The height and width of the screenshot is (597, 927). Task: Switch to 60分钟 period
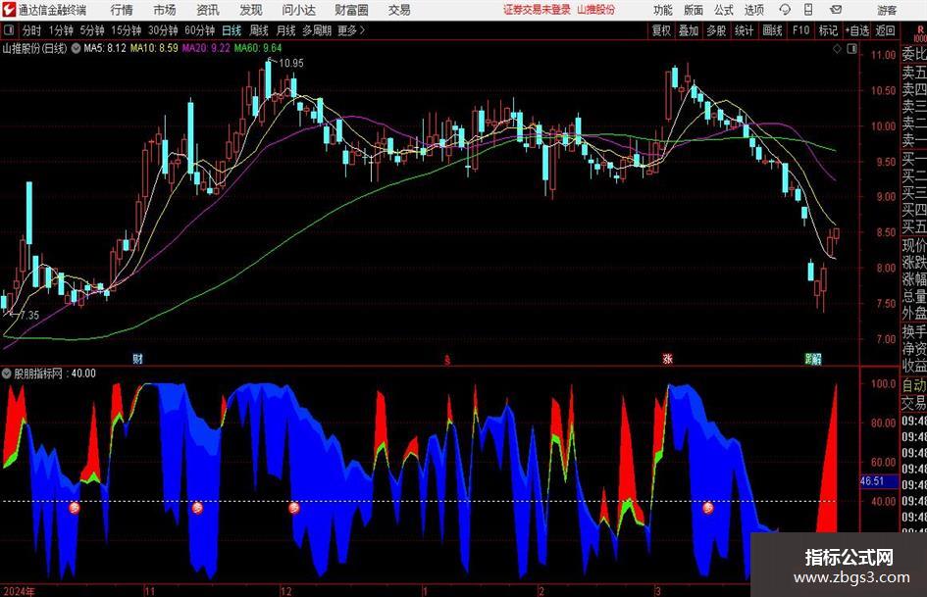pos(199,30)
